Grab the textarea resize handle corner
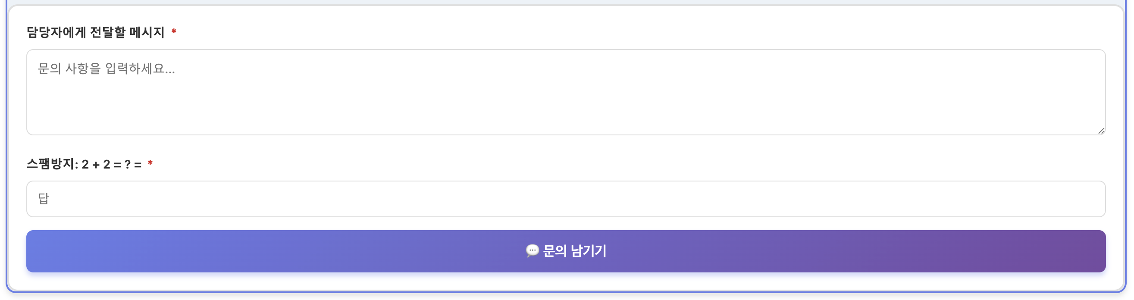 pos(1101,131)
